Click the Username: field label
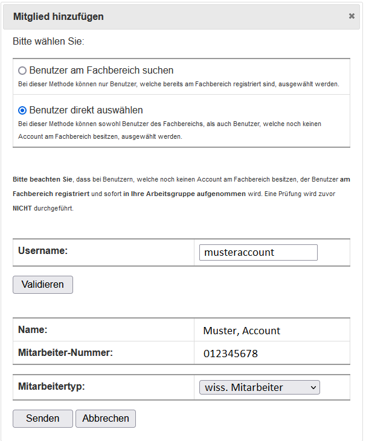The image size is (366, 441). 43,250
